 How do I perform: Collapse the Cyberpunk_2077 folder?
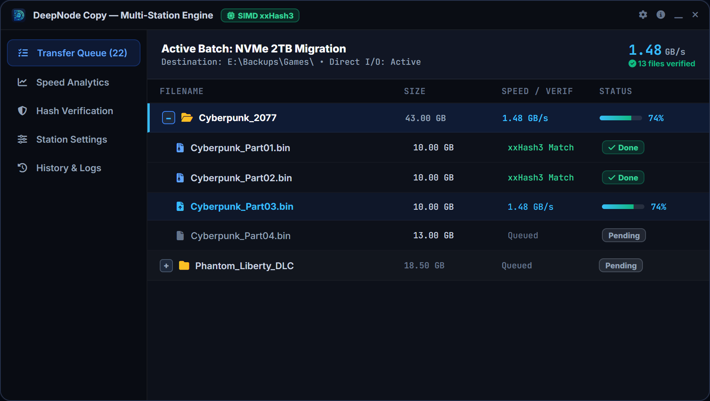coord(169,118)
